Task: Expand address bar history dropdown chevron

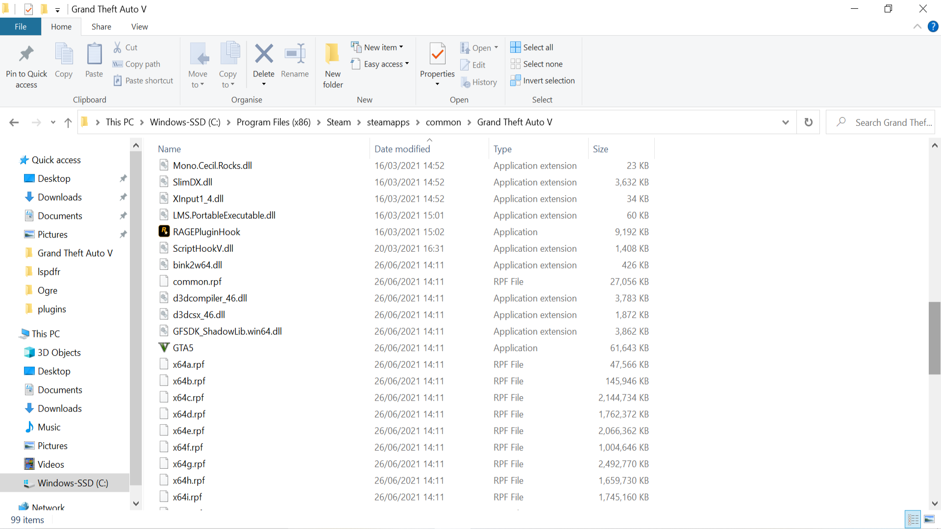Action: click(x=786, y=122)
